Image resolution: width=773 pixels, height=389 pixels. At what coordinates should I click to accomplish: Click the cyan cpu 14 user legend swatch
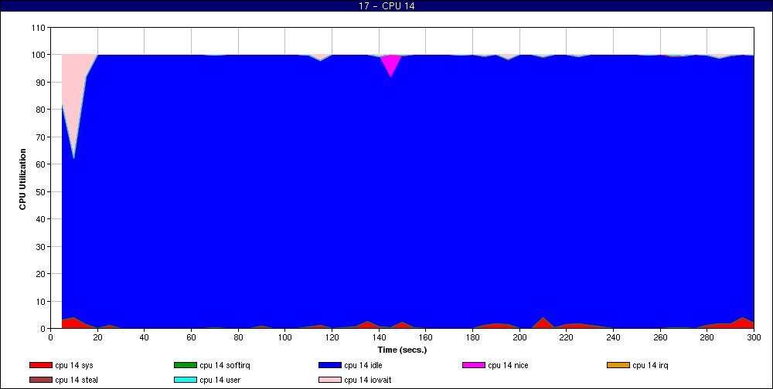(185, 381)
